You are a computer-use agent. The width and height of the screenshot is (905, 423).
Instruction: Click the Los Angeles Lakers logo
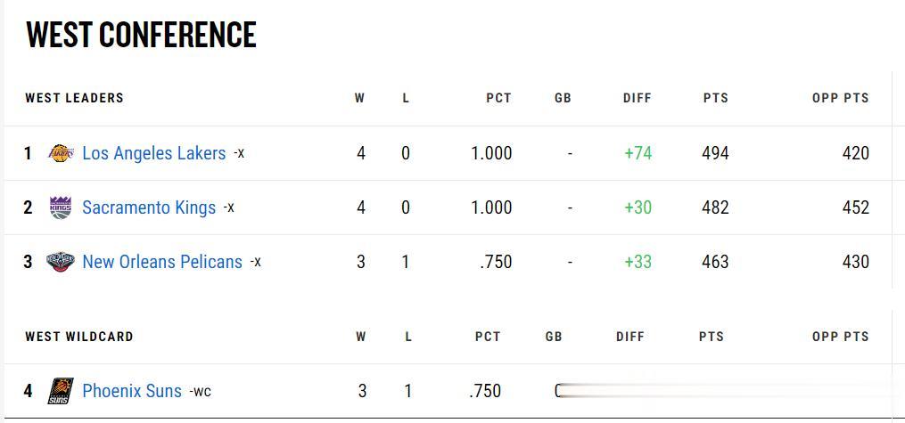point(61,153)
